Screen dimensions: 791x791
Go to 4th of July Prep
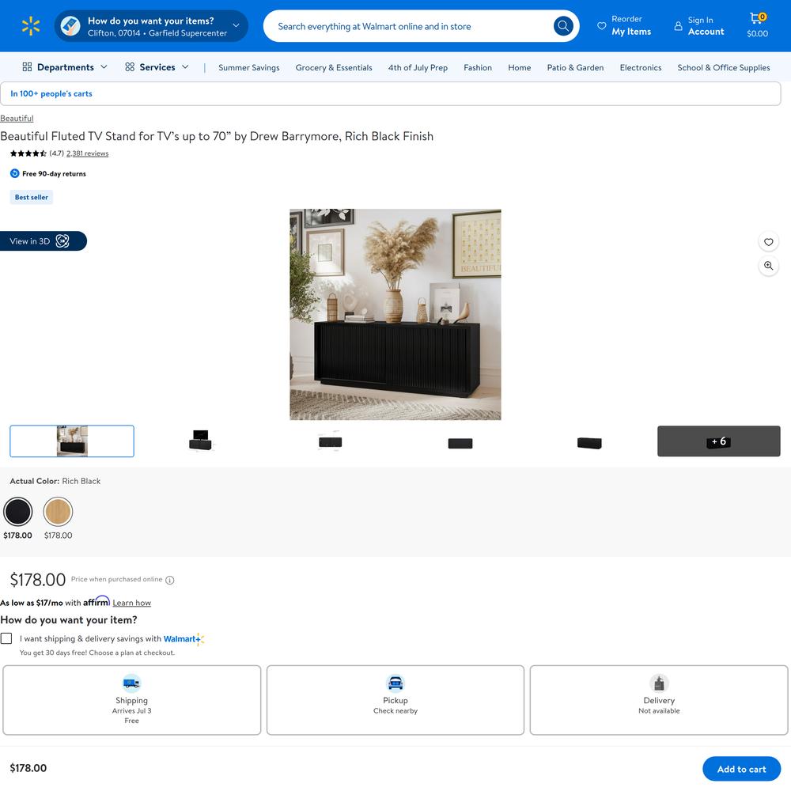pos(418,67)
